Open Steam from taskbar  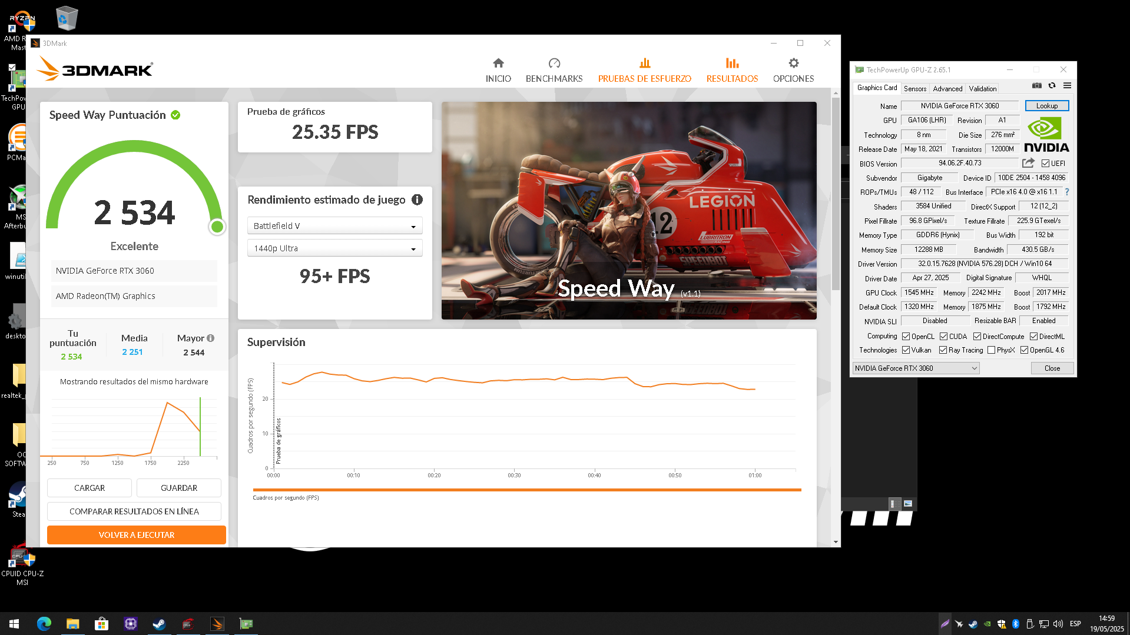coord(159,624)
